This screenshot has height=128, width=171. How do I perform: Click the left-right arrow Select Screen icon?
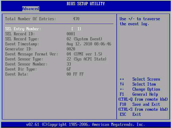pos(122,79)
